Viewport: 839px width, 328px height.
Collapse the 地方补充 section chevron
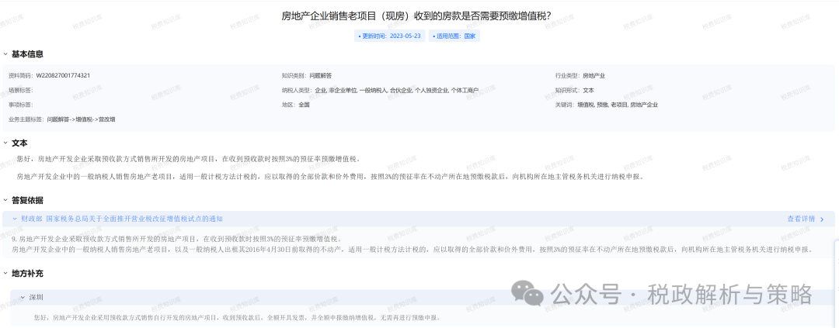(5, 274)
